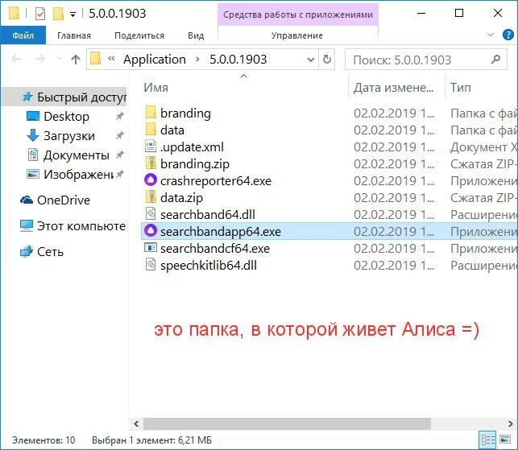
Task: Go forward with the right arrow
Action: click(x=40, y=59)
